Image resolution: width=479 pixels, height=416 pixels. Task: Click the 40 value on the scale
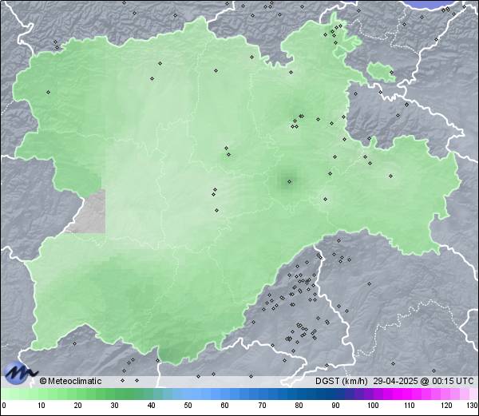(151, 406)
